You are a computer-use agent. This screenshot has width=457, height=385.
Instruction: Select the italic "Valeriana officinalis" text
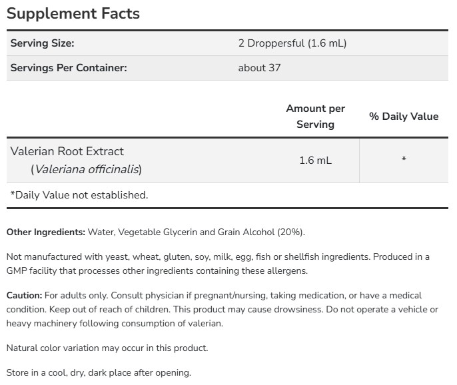(x=88, y=169)
